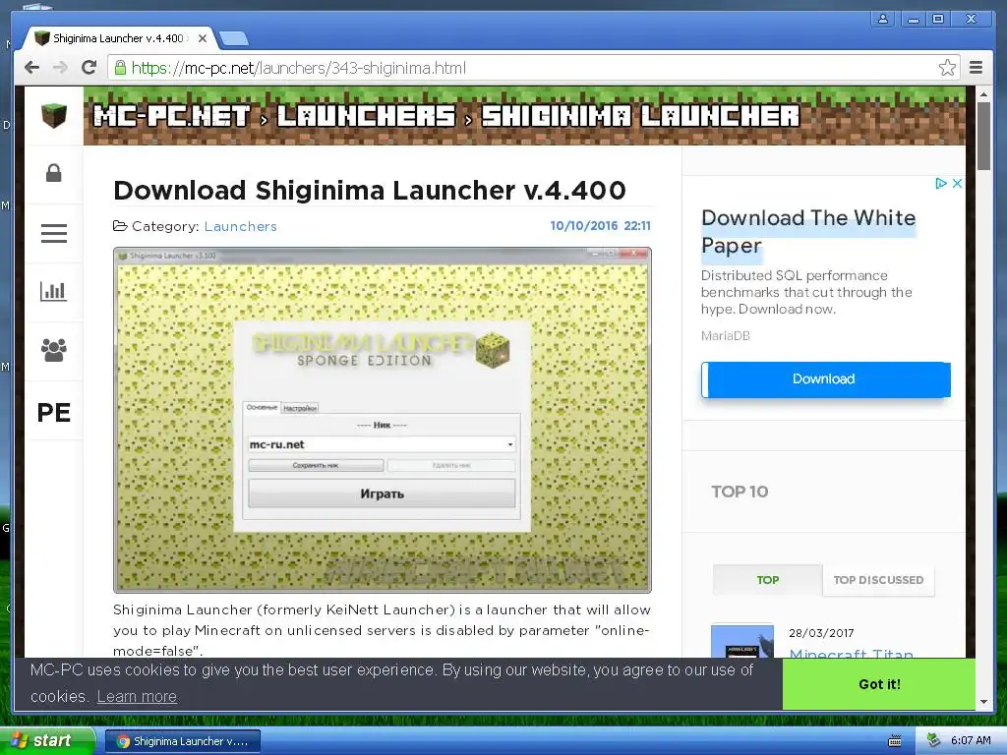
Task: Click the 28/03/2017 date text
Action: click(x=821, y=633)
